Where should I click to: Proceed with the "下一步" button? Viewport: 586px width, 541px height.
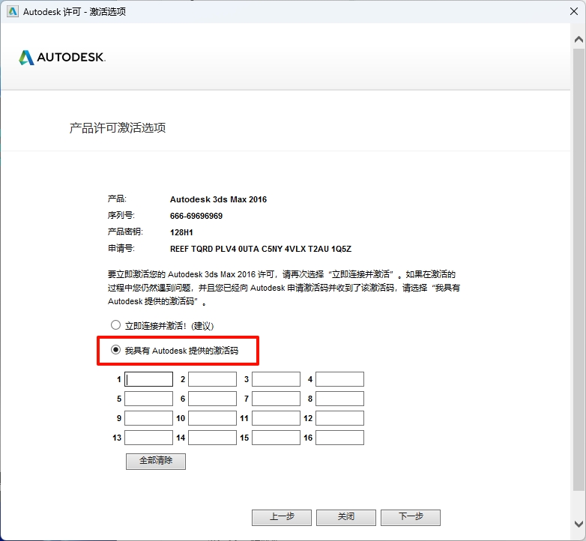[410, 517]
